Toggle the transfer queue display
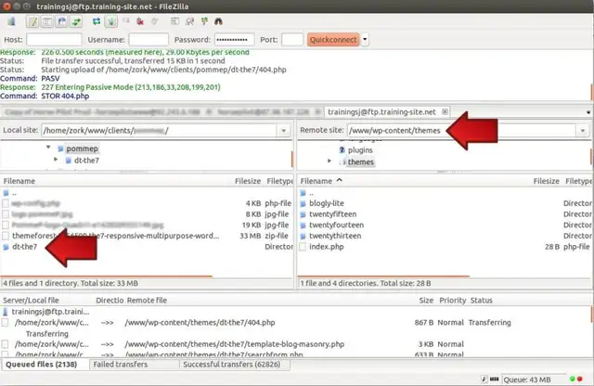Screen dimensions: 594x386 click(x=76, y=21)
